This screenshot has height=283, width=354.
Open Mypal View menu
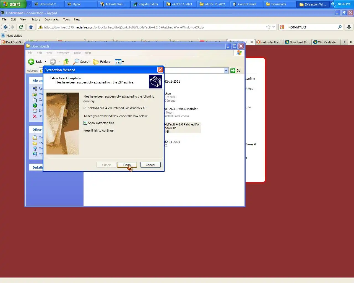click(x=23, y=19)
